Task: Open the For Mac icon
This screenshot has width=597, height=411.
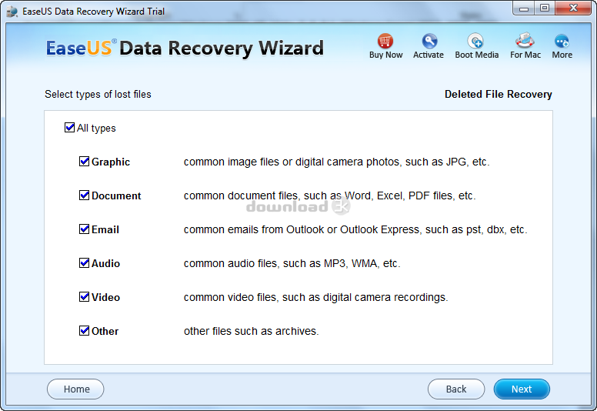Action: click(525, 40)
